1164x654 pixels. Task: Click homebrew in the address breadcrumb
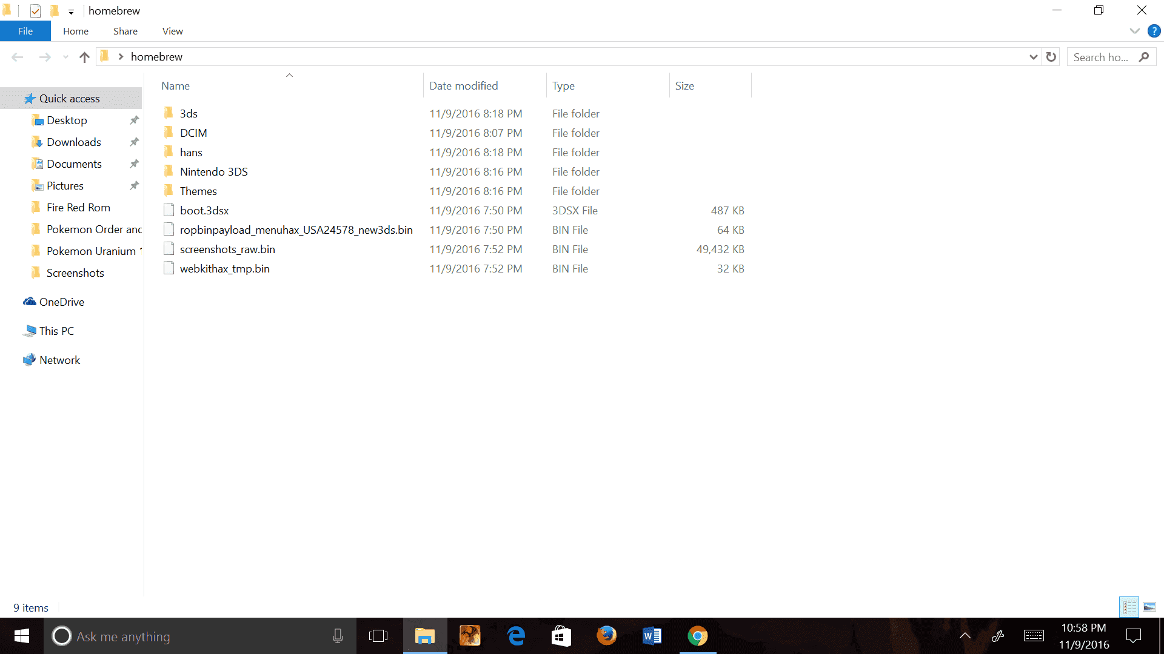tap(156, 57)
